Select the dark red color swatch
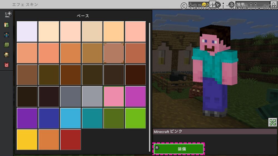Screen dimensions: 278x156 (70, 140)
